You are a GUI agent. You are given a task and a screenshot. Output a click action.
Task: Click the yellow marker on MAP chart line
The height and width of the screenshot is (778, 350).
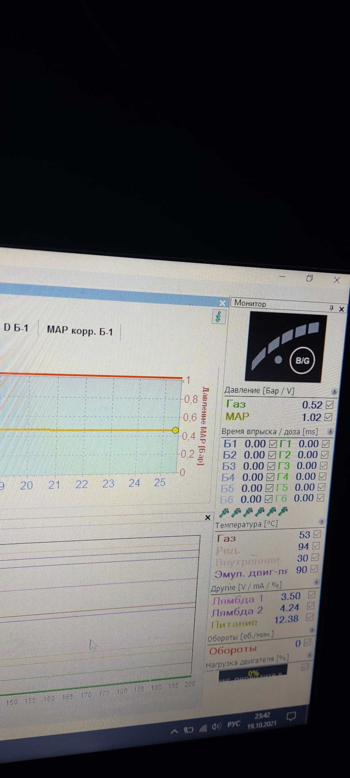[175, 430]
